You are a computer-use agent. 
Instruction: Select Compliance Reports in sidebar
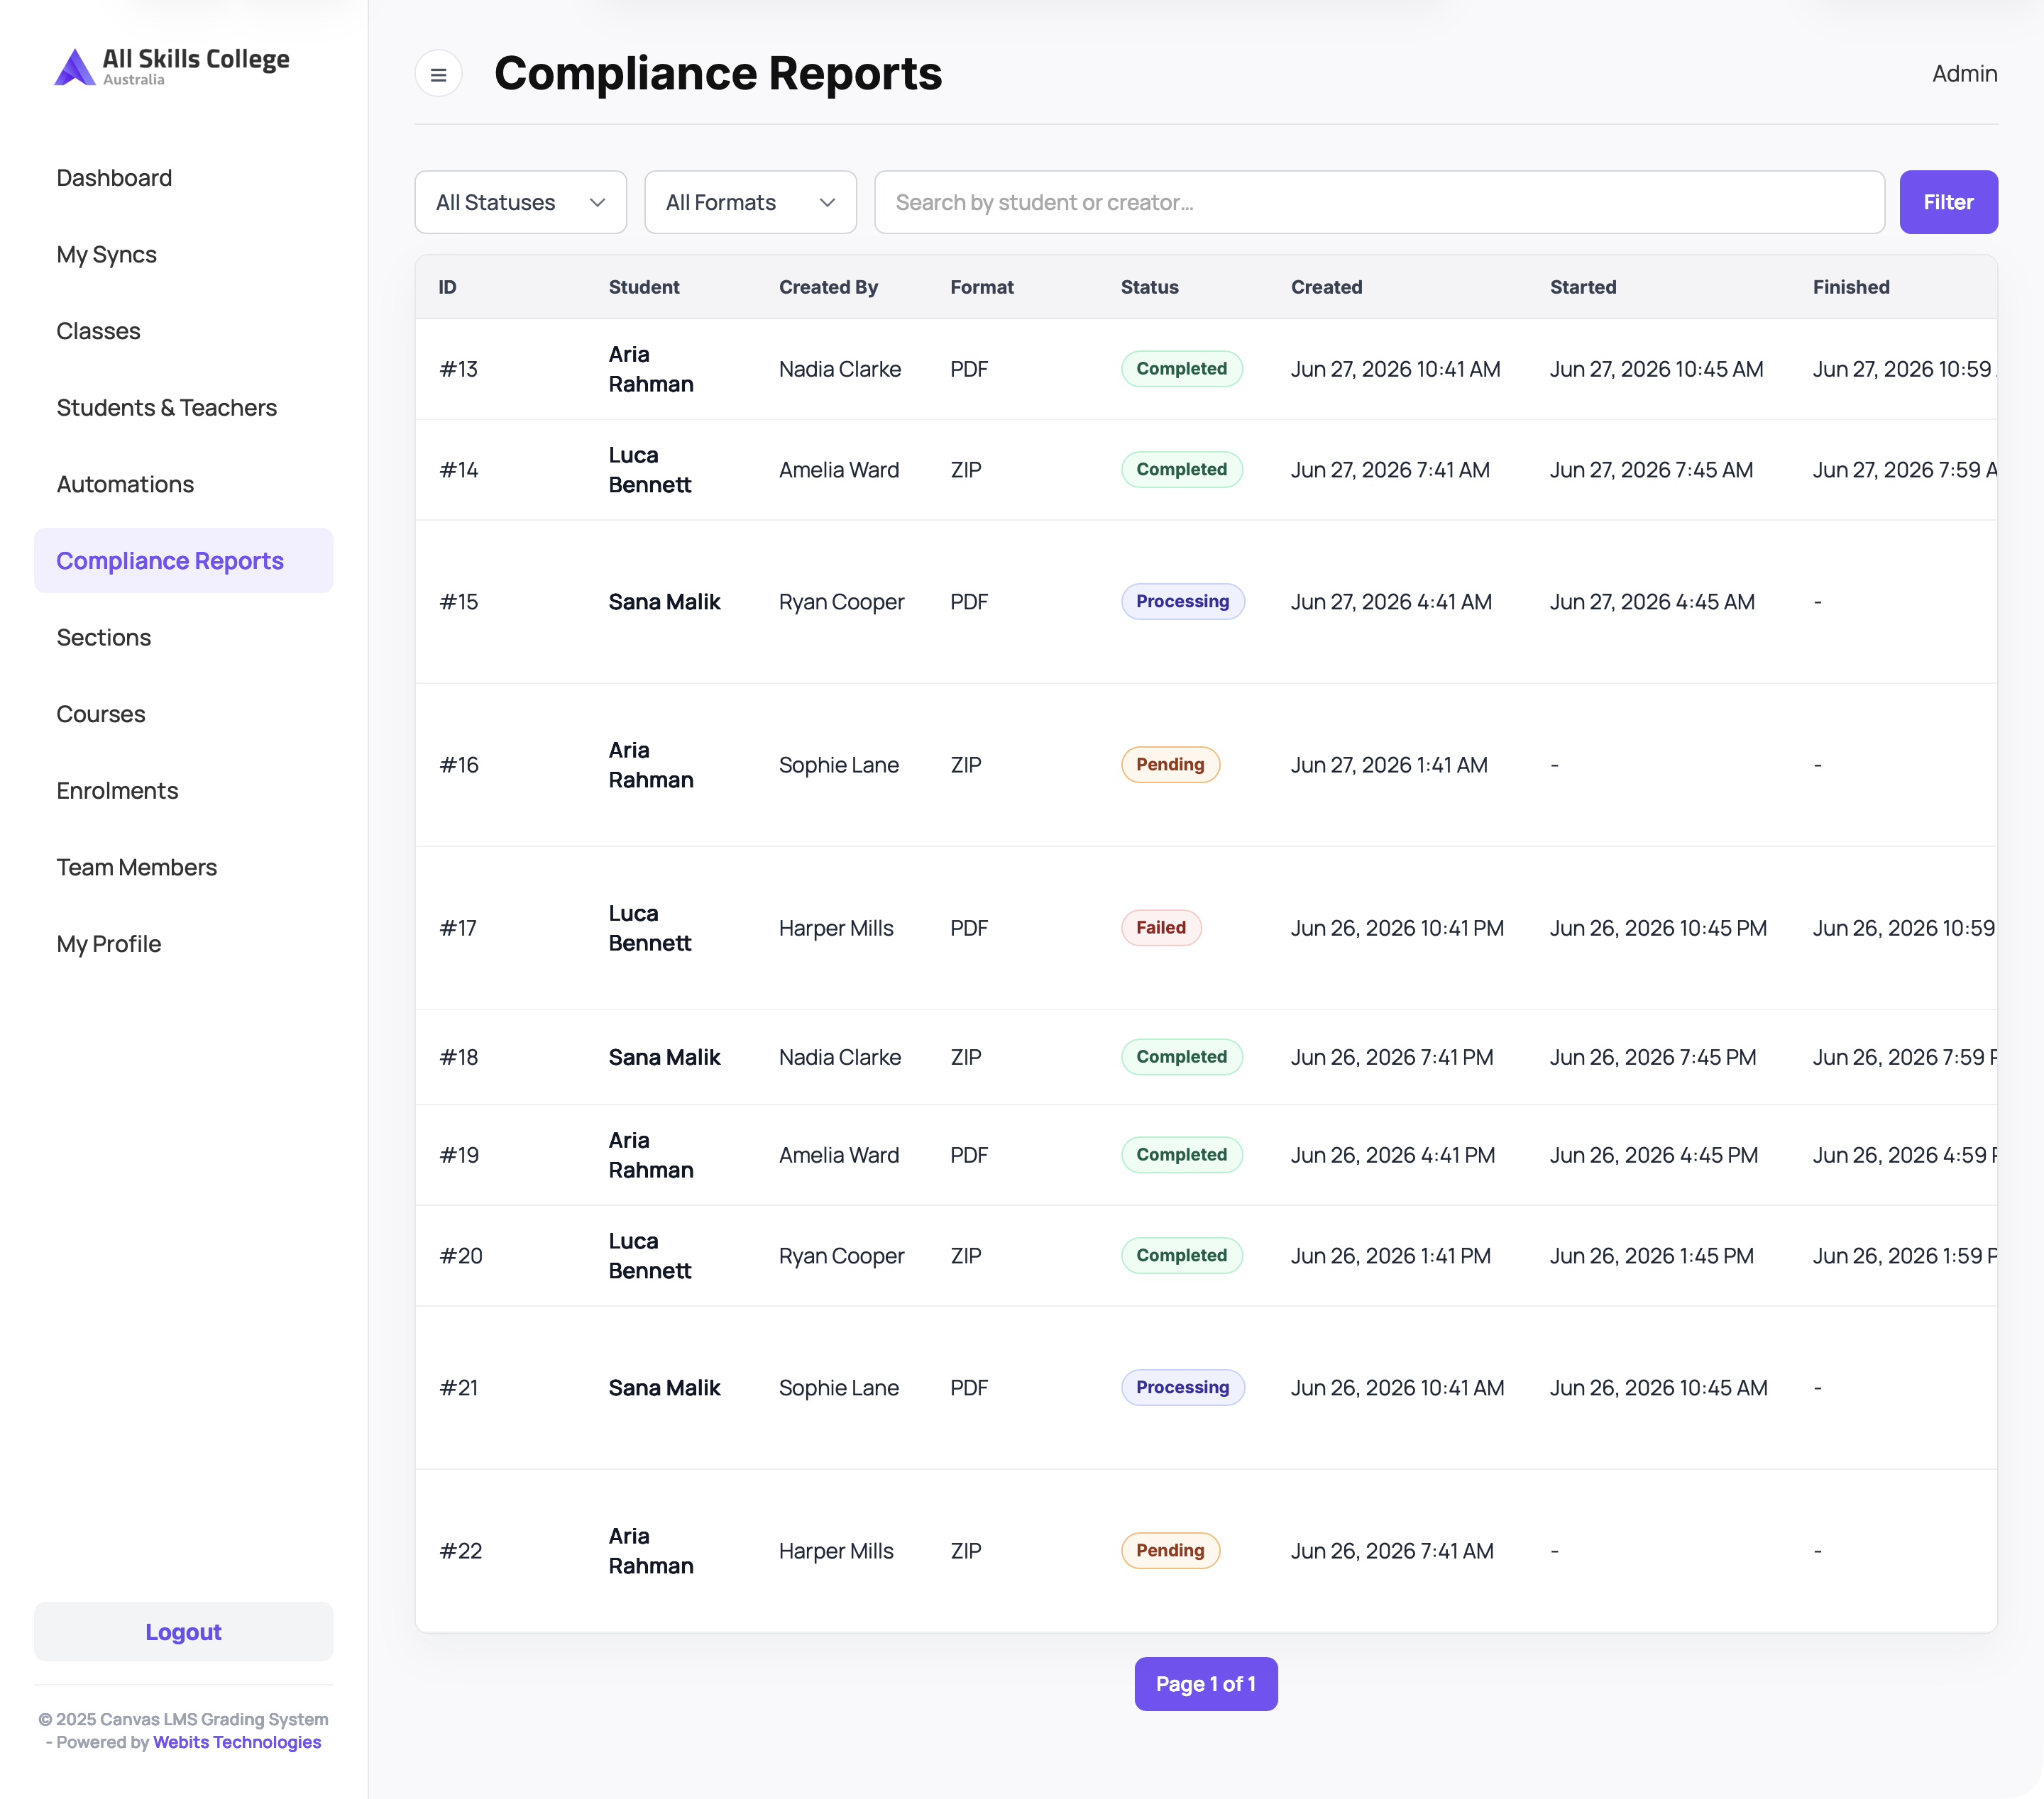tap(184, 560)
